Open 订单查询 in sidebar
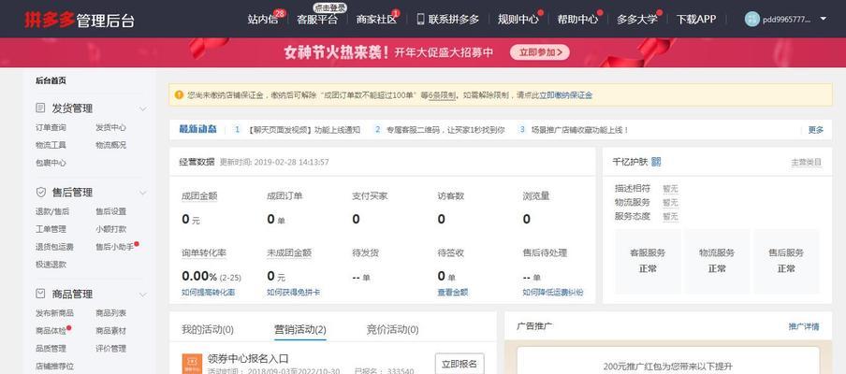Viewport: 846px width, 374px height. coord(51,128)
